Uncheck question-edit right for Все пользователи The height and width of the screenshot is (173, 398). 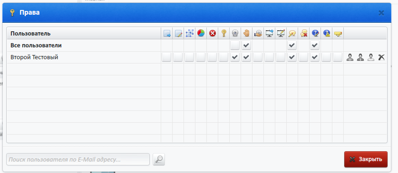(x=315, y=46)
